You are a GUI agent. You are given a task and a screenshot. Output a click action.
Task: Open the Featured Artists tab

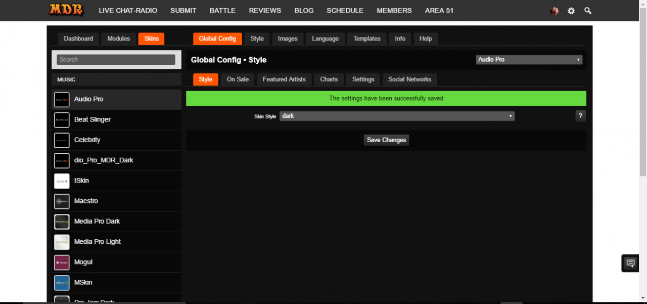tap(284, 79)
